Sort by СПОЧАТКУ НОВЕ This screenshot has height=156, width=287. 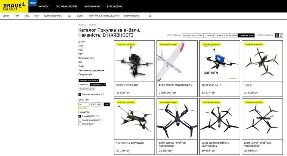(246, 36)
